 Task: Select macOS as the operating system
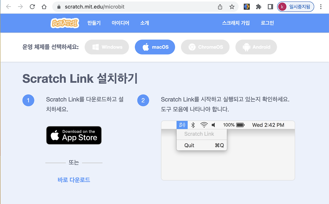(x=155, y=47)
